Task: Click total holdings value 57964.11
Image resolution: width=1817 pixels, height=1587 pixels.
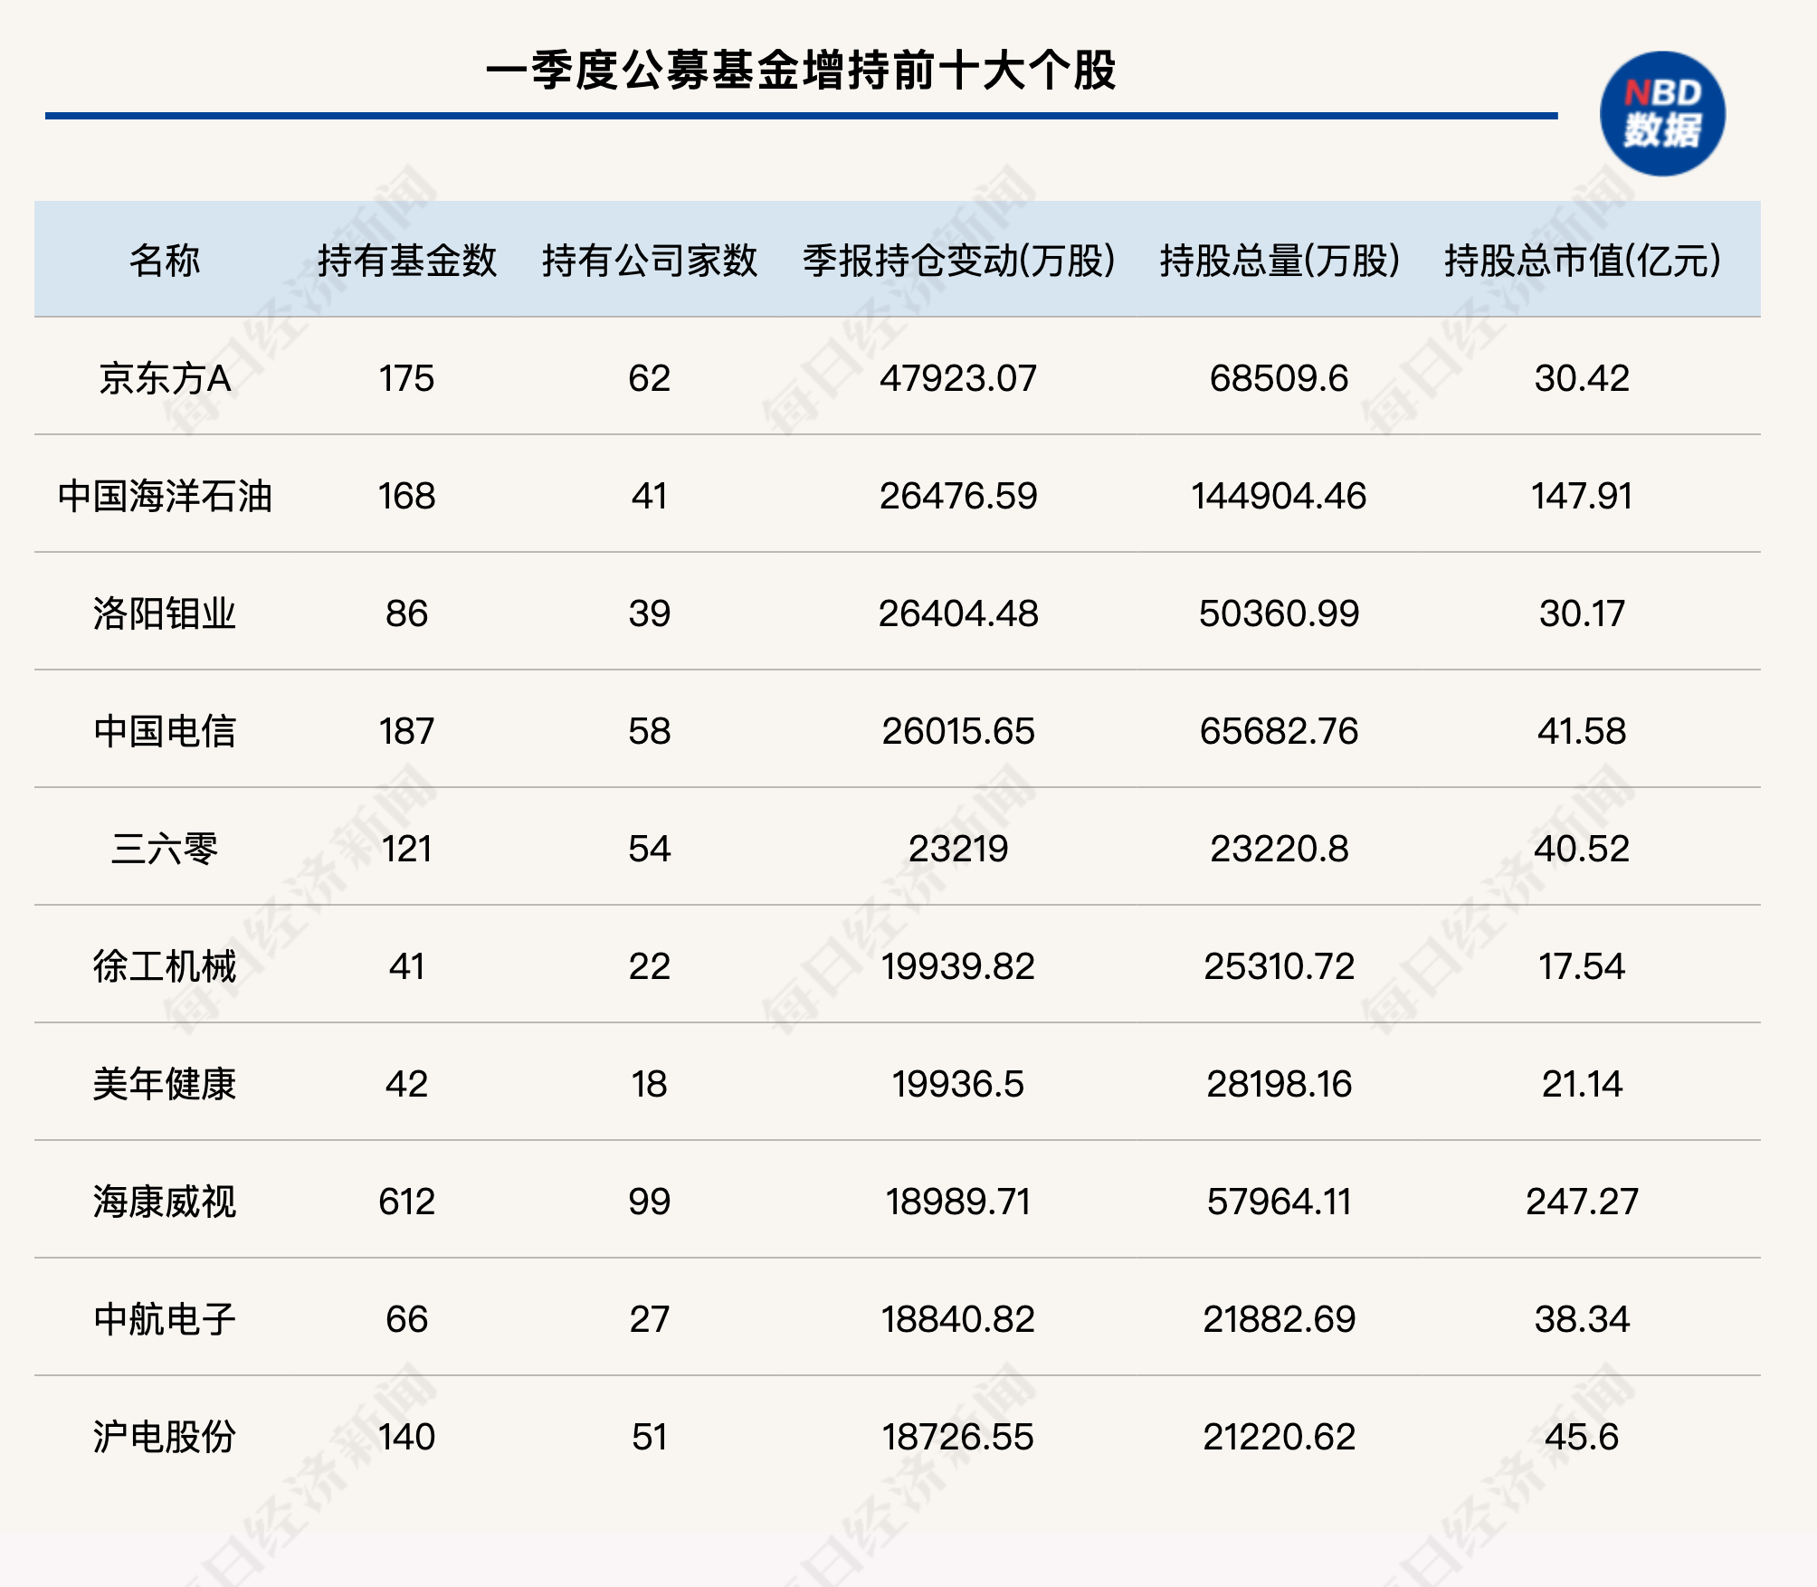Action: pyautogui.click(x=1280, y=1202)
